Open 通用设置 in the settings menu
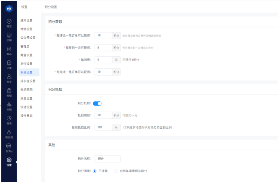 [26, 20]
